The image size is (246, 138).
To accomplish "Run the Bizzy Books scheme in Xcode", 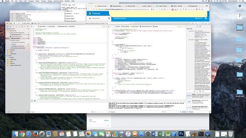I will point(15,23).
